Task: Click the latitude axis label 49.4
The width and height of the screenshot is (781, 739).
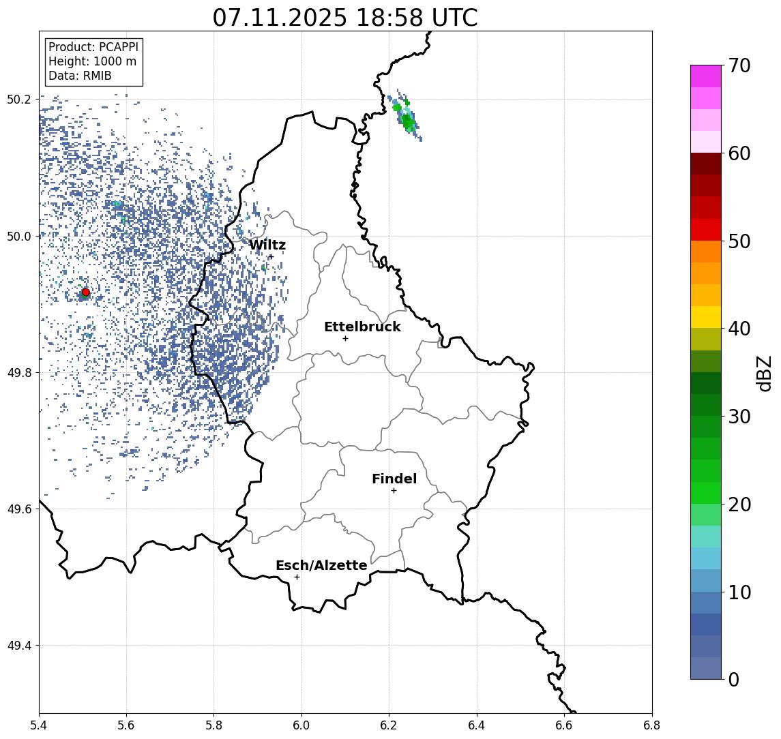Action: (x=18, y=646)
